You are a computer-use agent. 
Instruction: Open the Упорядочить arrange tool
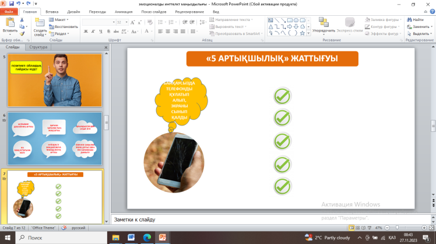point(324,25)
